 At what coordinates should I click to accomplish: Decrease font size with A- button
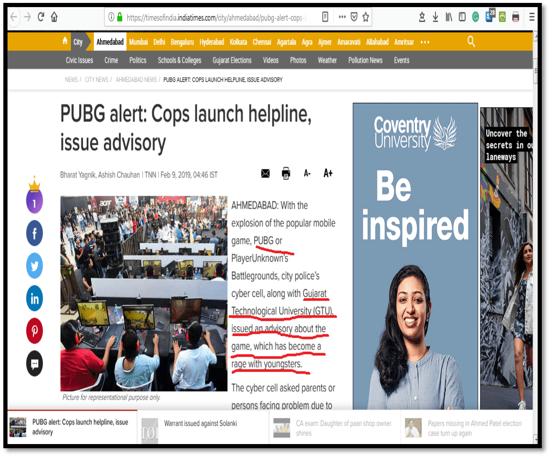(x=307, y=173)
